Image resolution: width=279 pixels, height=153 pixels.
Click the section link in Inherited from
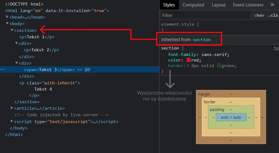point(202,40)
